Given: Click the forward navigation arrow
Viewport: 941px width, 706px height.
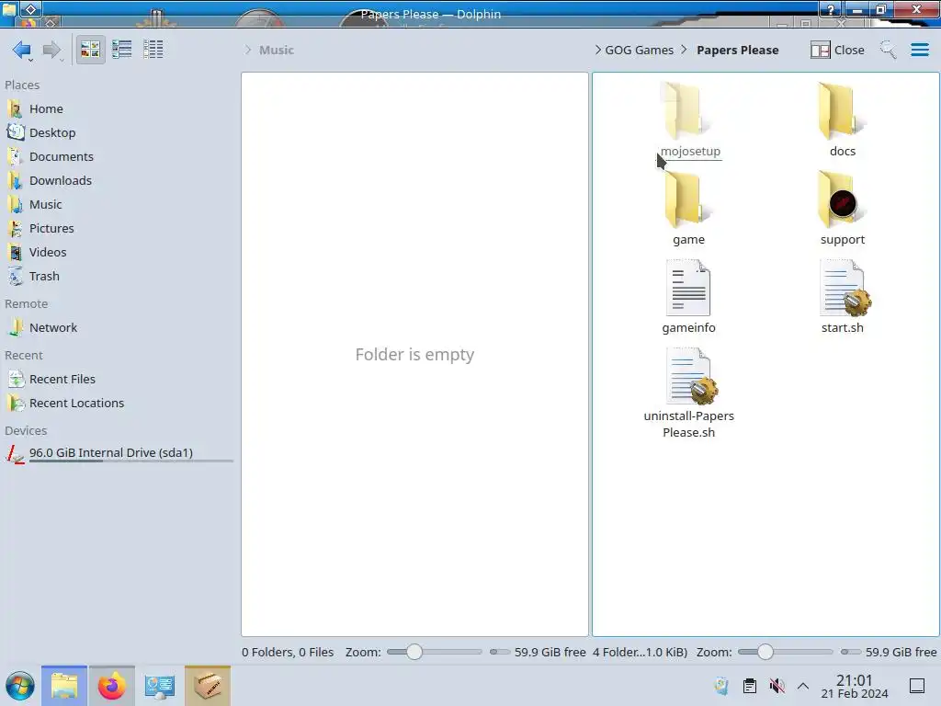Looking at the screenshot, I should [52, 50].
